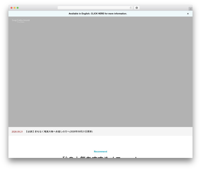Viewport: 201px width, 170px height.
Task: Click the round download icon beside address bar
Action: coord(137,8)
